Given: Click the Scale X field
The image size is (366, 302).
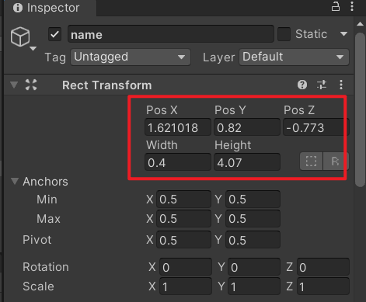Looking at the screenshot, I should (186, 286).
